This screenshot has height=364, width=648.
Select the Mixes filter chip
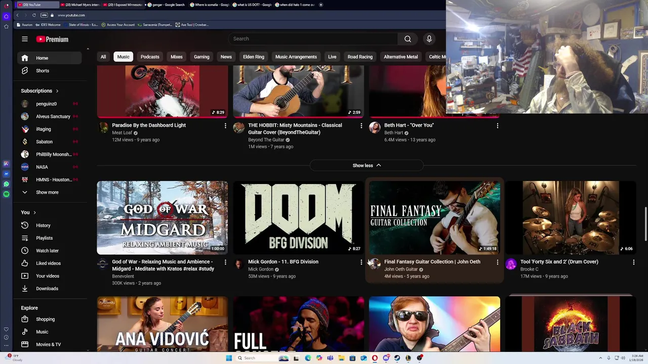(x=177, y=57)
